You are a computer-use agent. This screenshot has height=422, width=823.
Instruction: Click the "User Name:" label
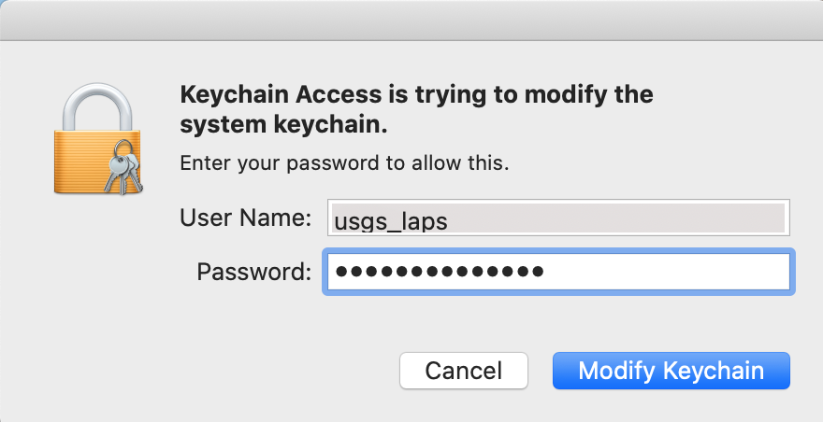tap(246, 218)
